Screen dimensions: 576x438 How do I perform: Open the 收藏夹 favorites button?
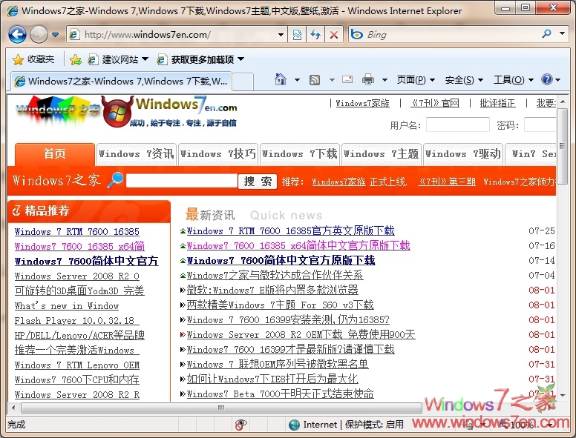(x=33, y=59)
